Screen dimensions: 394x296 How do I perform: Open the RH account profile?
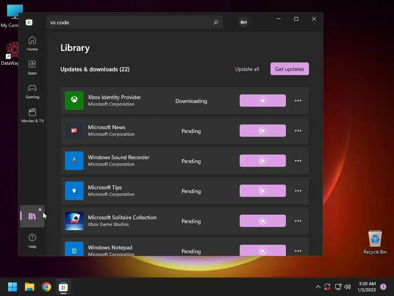pyautogui.click(x=244, y=22)
